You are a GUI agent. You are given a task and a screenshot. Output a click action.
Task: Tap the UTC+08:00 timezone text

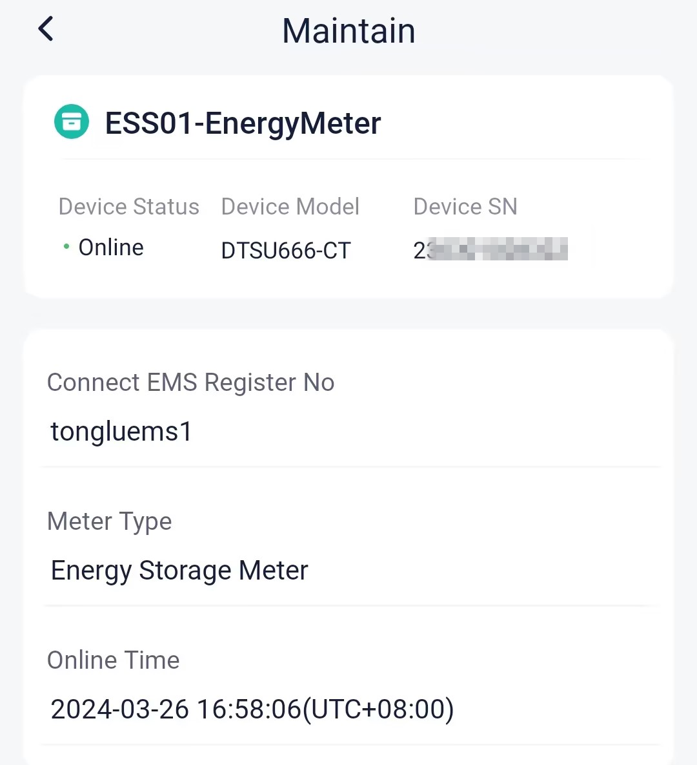click(x=378, y=709)
